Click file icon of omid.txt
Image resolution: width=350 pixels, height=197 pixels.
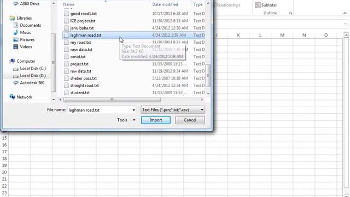66,56
